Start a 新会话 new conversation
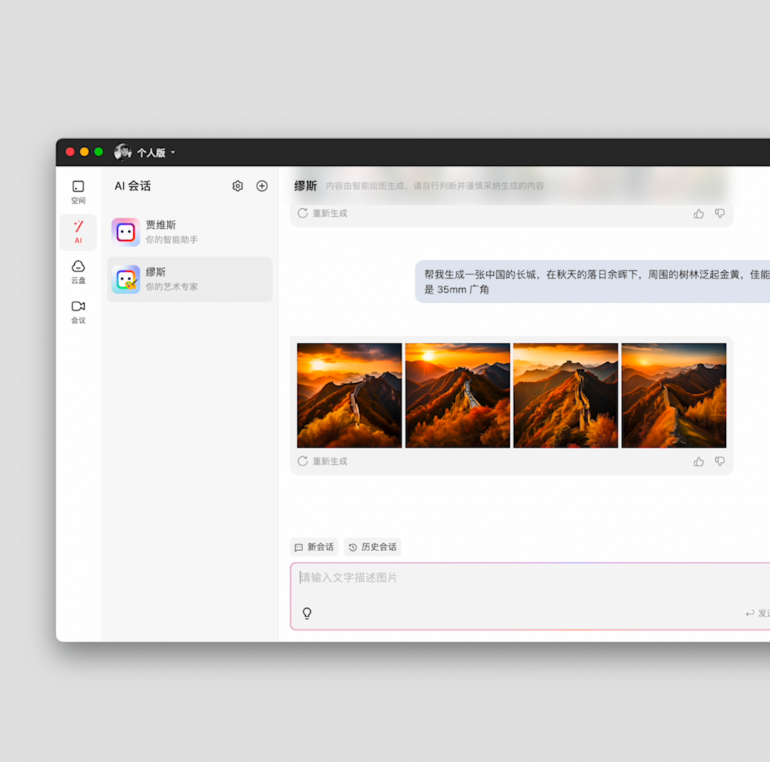The width and height of the screenshot is (770, 762). pyautogui.click(x=314, y=547)
